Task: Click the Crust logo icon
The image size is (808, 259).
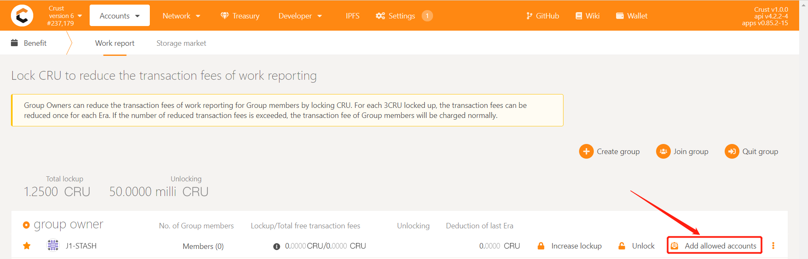Action: (22, 16)
